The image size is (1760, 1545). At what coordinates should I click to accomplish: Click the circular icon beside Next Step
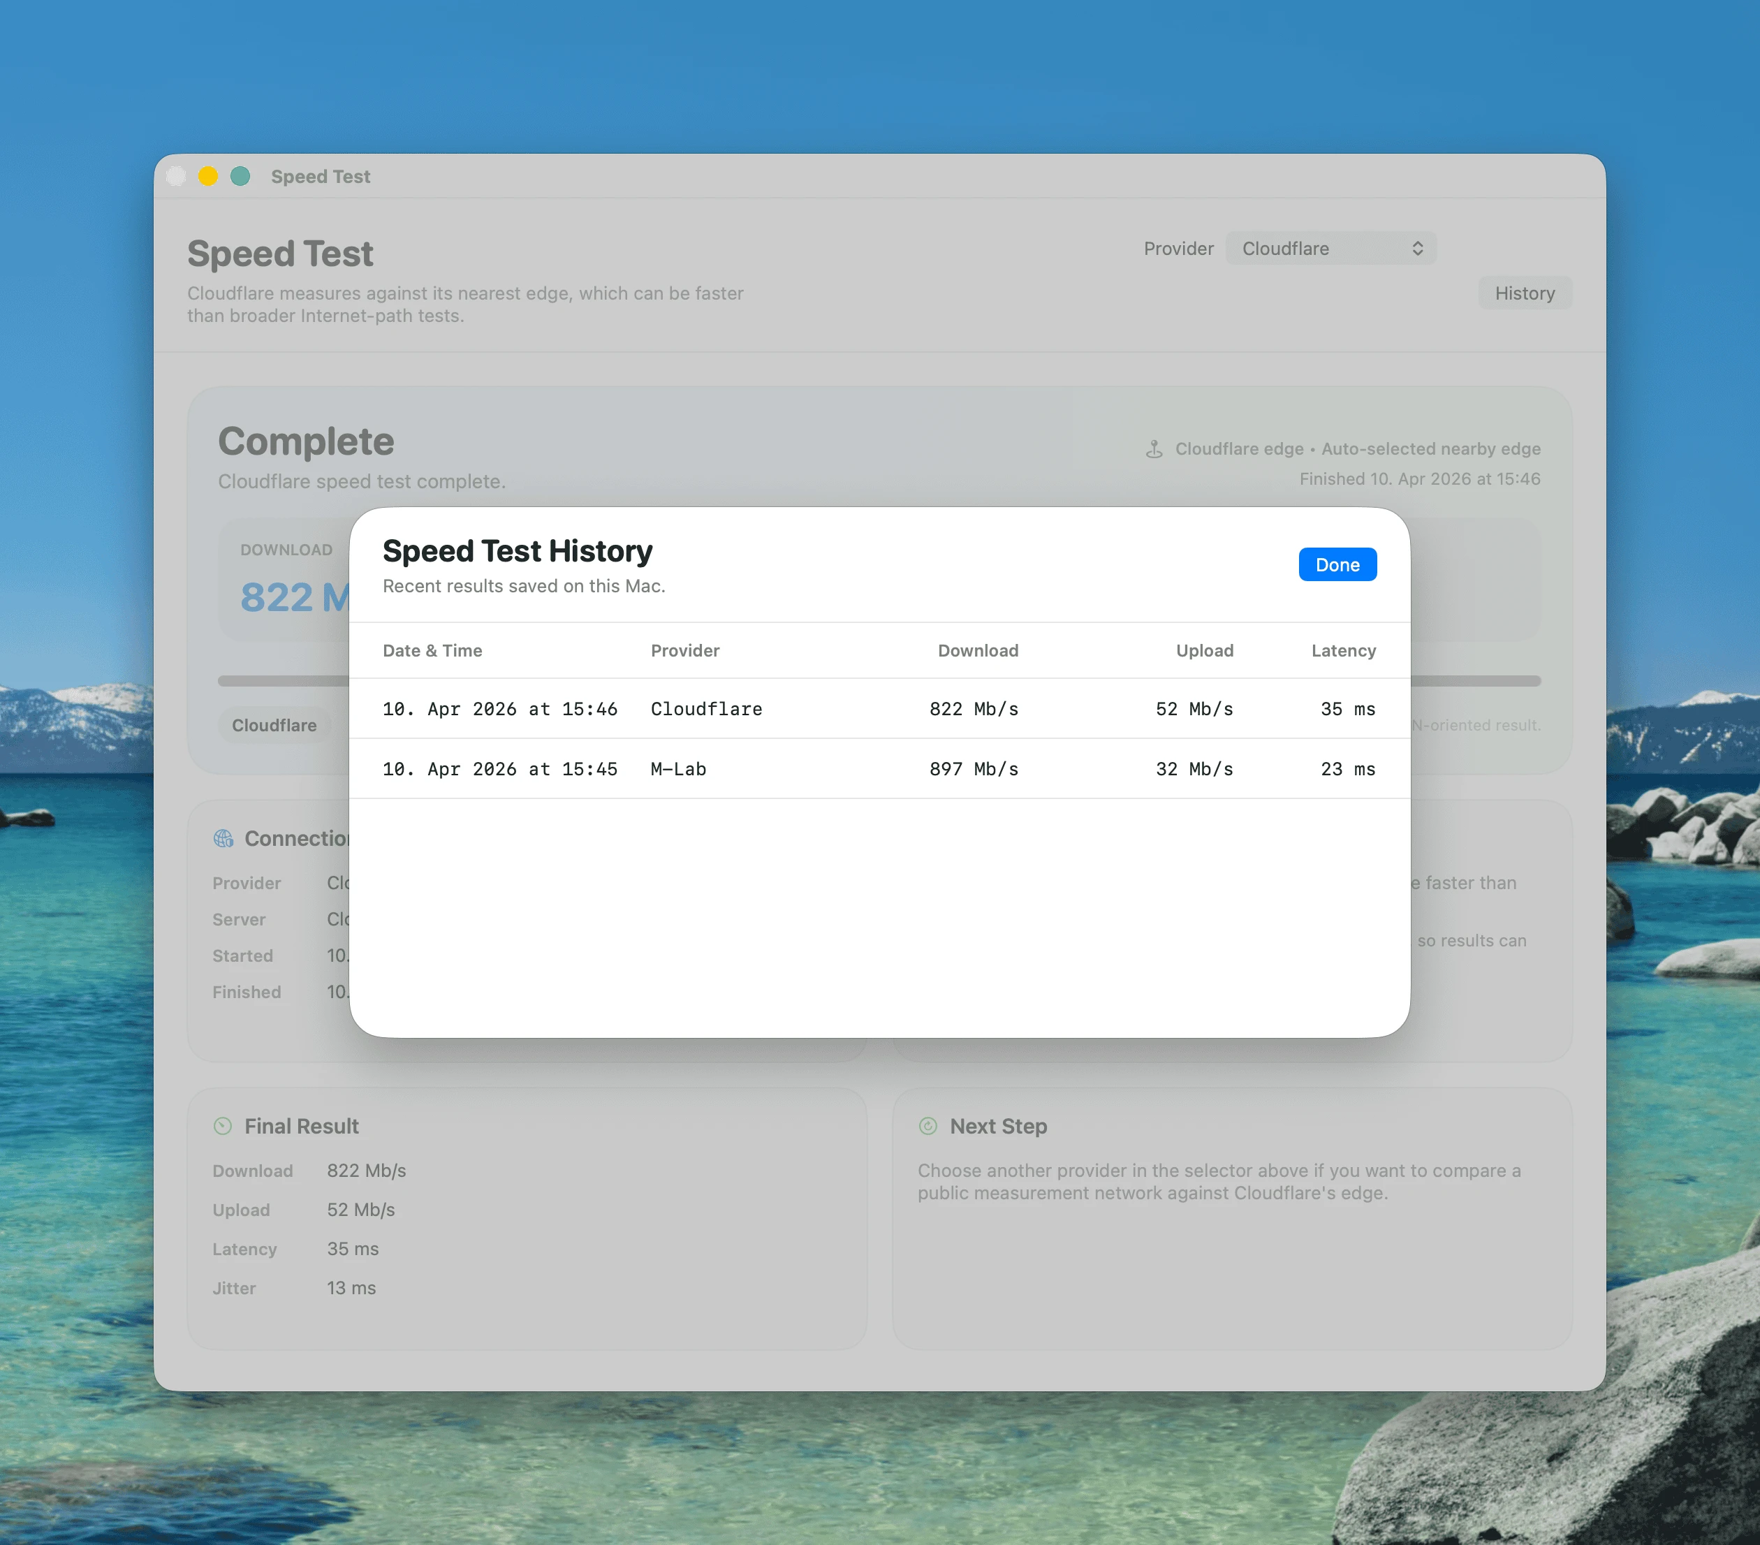coord(928,1126)
